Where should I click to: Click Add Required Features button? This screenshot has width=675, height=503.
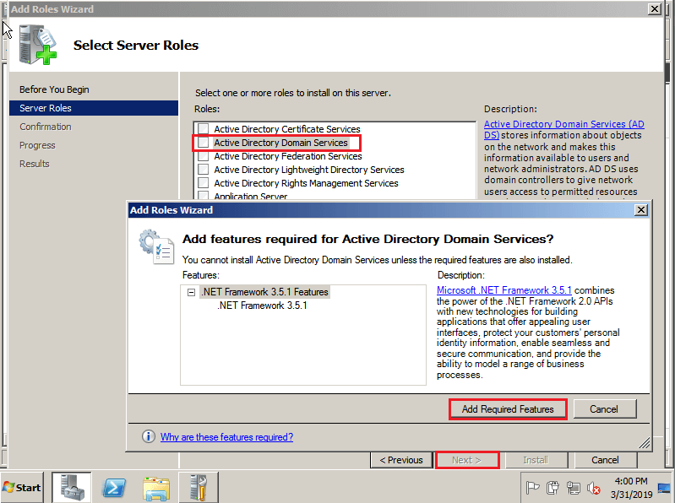pyautogui.click(x=508, y=409)
